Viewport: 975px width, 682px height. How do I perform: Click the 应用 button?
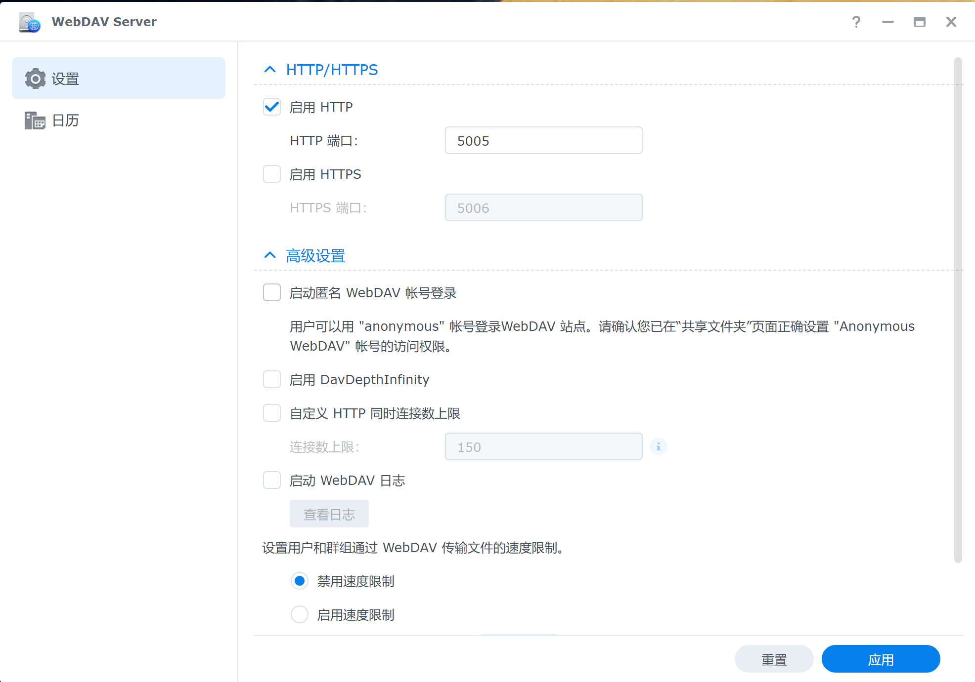coord(881,659)
